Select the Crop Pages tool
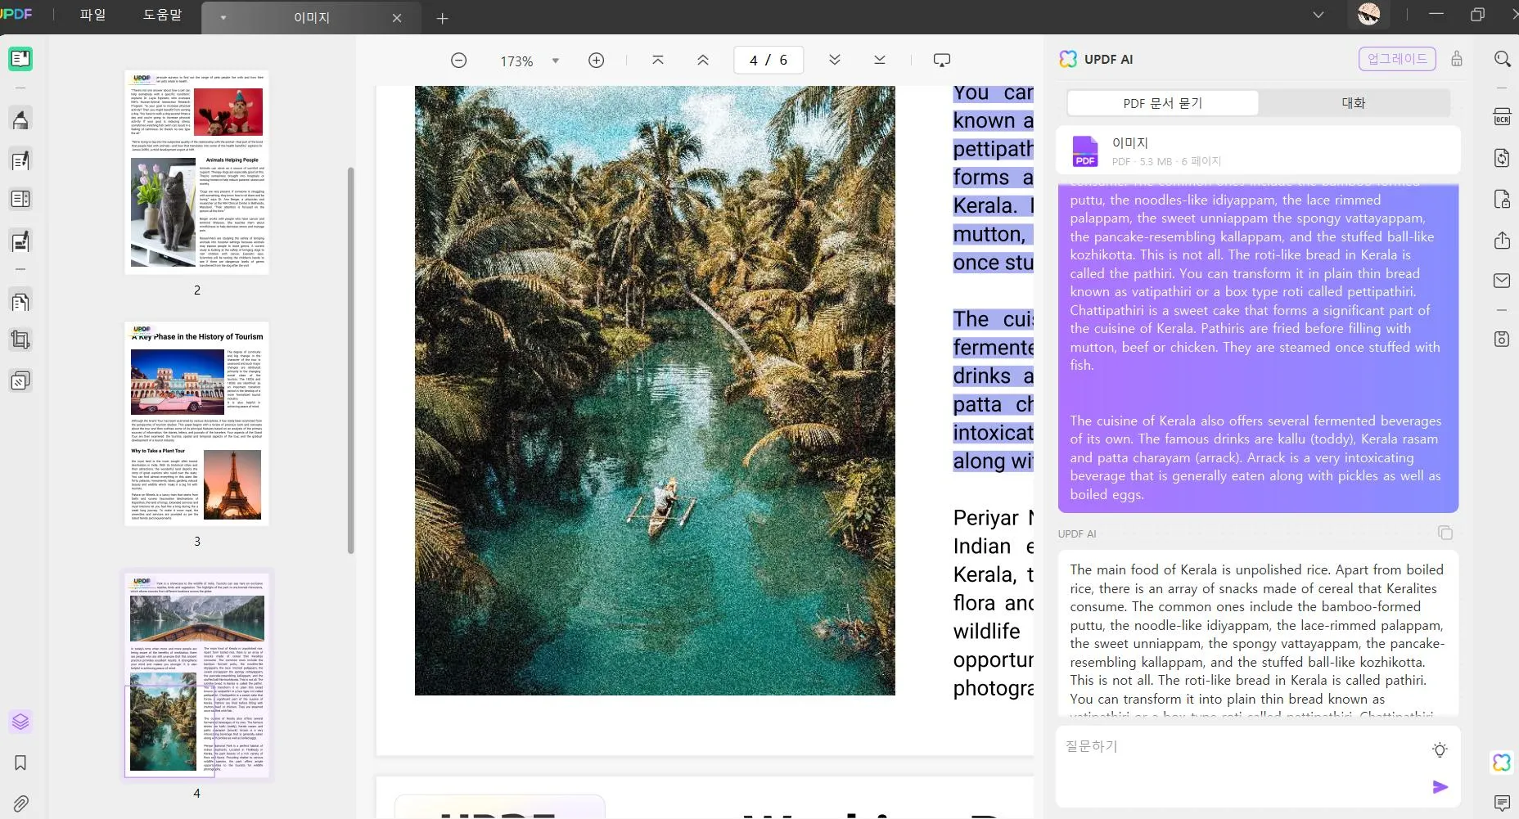This screenshot has height=819, width=1519. [20, 340]
